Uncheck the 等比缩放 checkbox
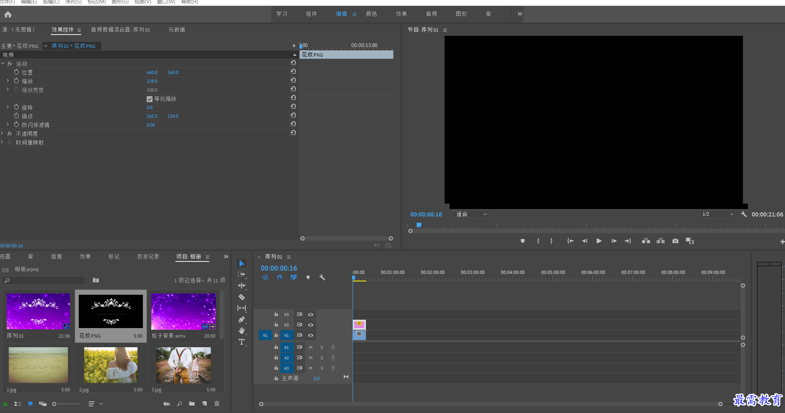This screenshot has height=413, width=785. (x=150, y=99)
